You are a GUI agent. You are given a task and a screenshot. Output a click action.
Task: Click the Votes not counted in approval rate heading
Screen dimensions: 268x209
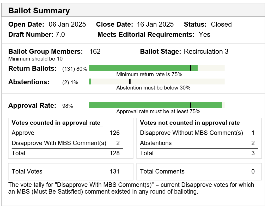[x=190, y=123]
